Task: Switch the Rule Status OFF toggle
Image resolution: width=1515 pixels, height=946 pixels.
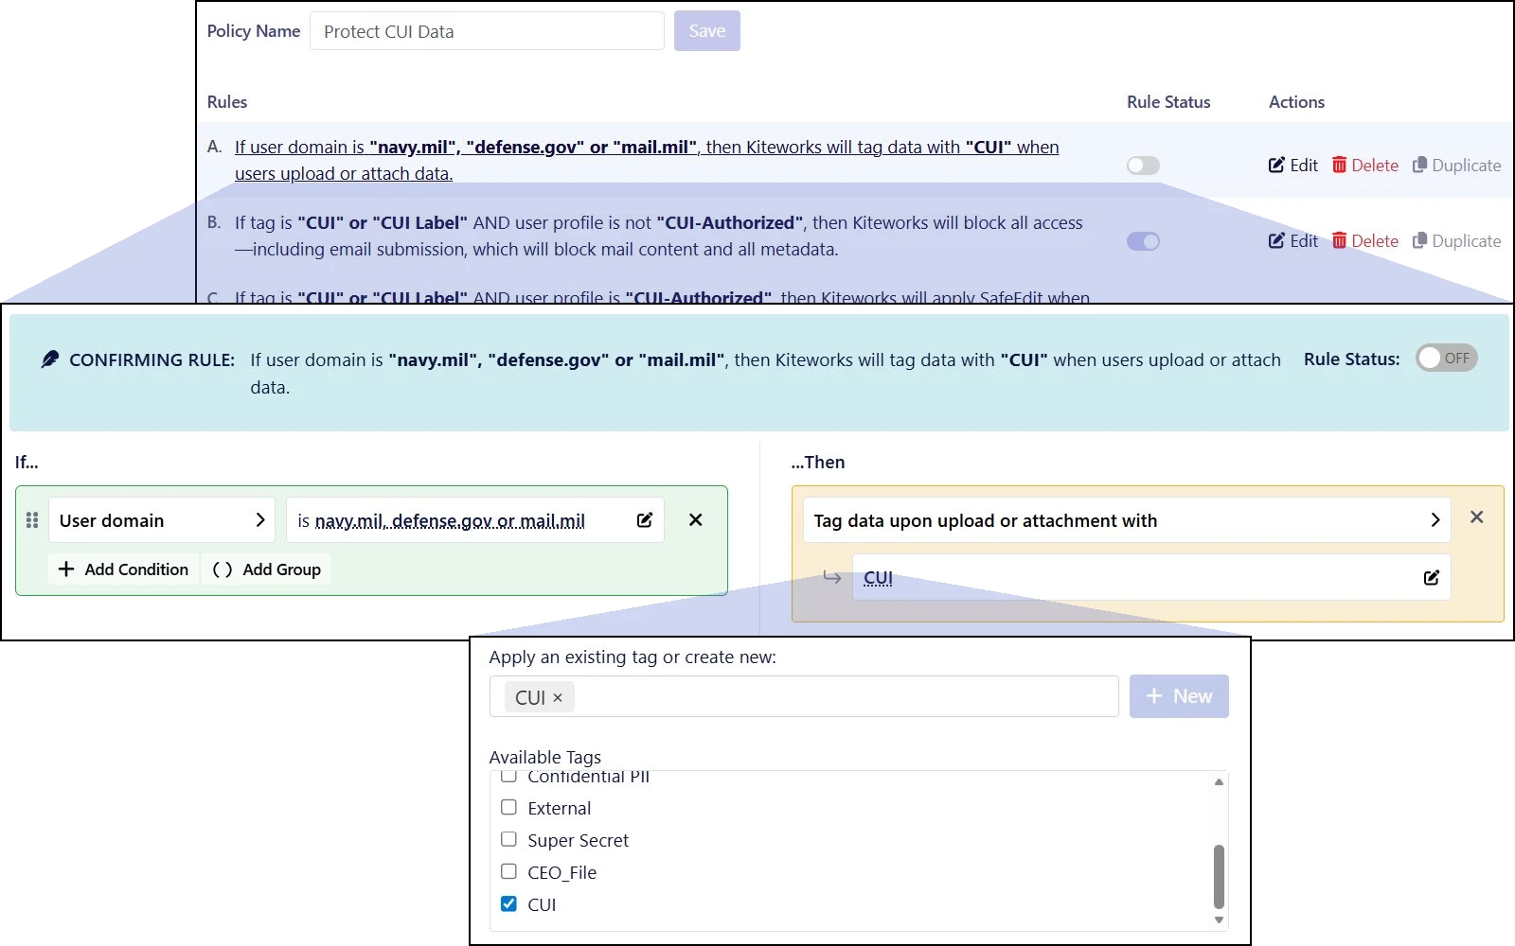Action: (x=1446, y=359)
